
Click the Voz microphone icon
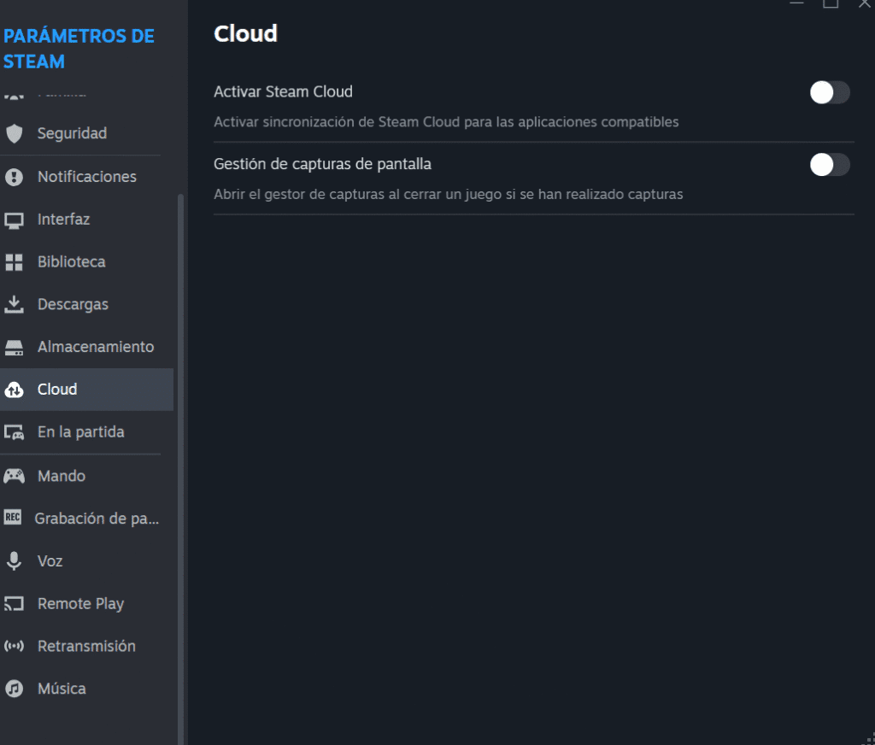coord(14,560)
